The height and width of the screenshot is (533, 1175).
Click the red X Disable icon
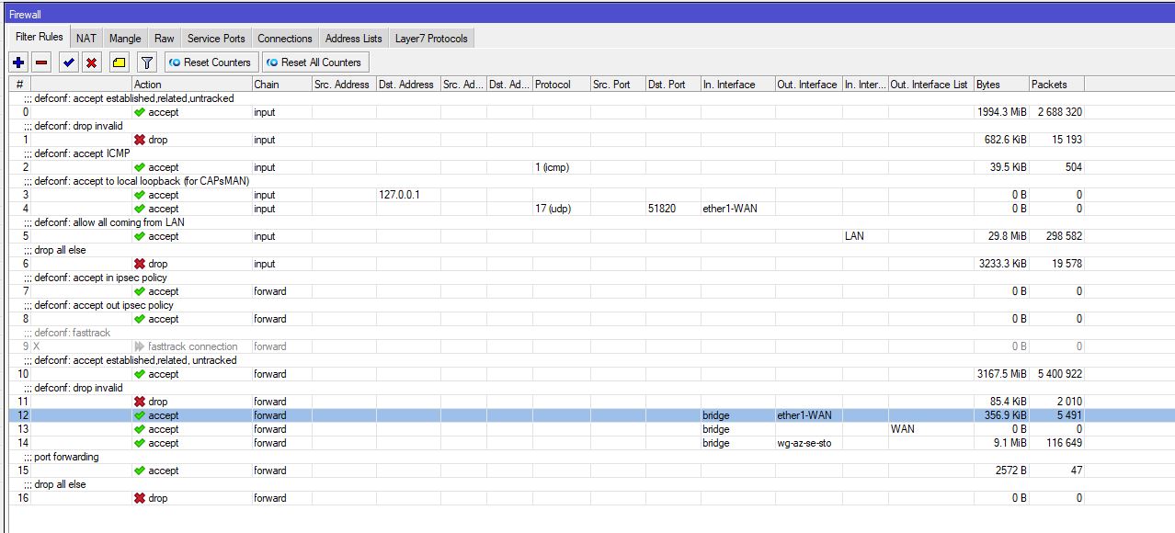click(92, 62)
